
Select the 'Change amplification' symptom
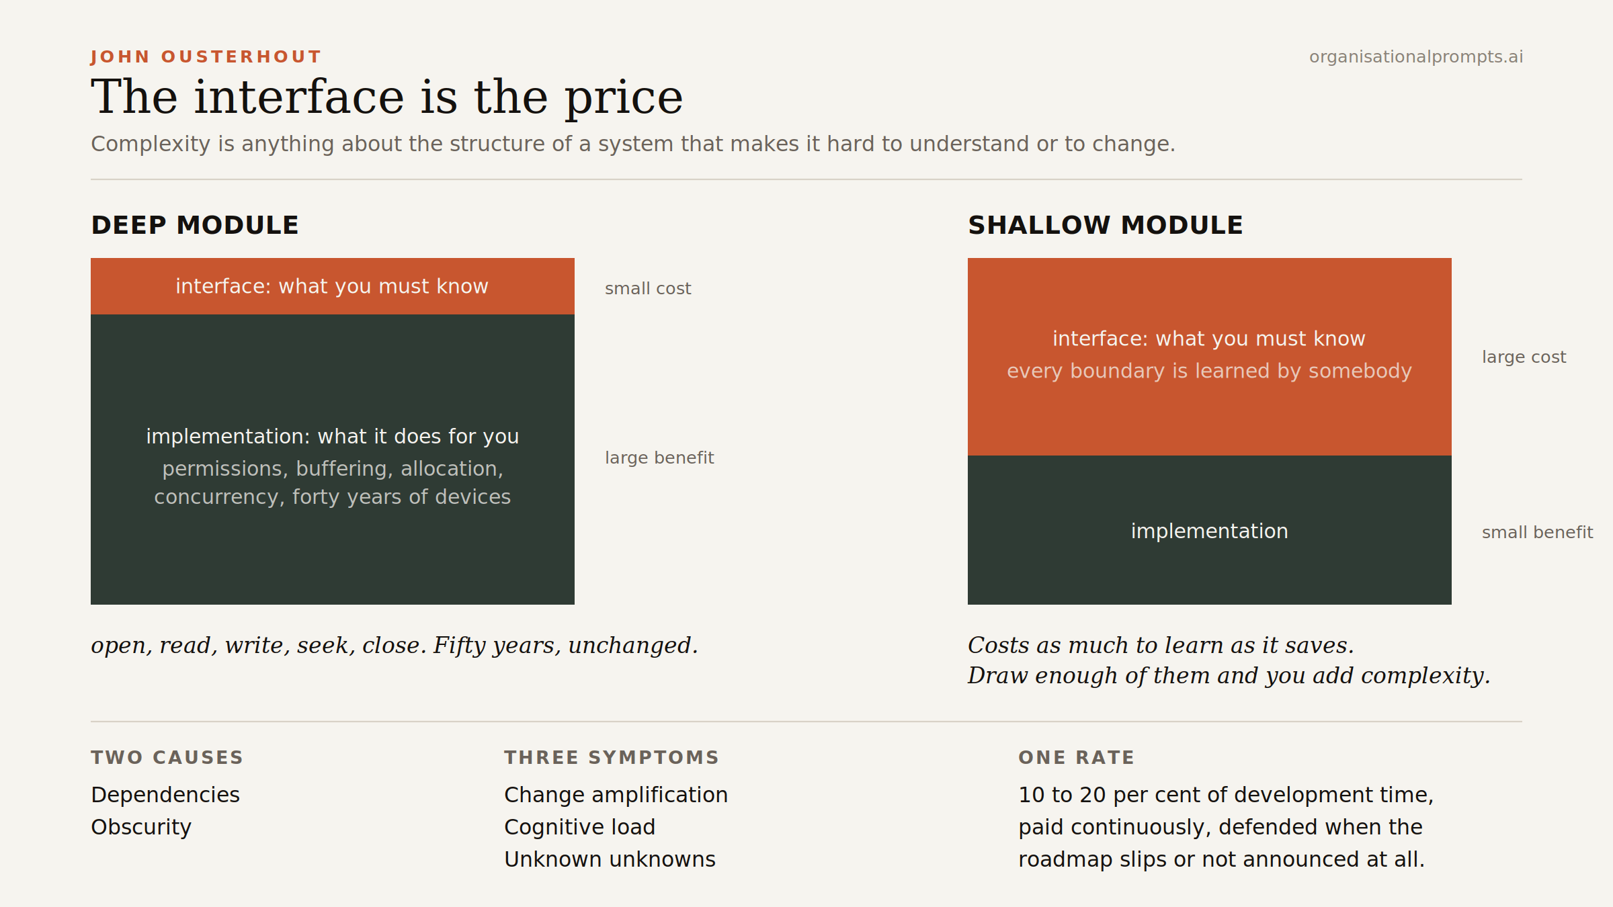616,795
